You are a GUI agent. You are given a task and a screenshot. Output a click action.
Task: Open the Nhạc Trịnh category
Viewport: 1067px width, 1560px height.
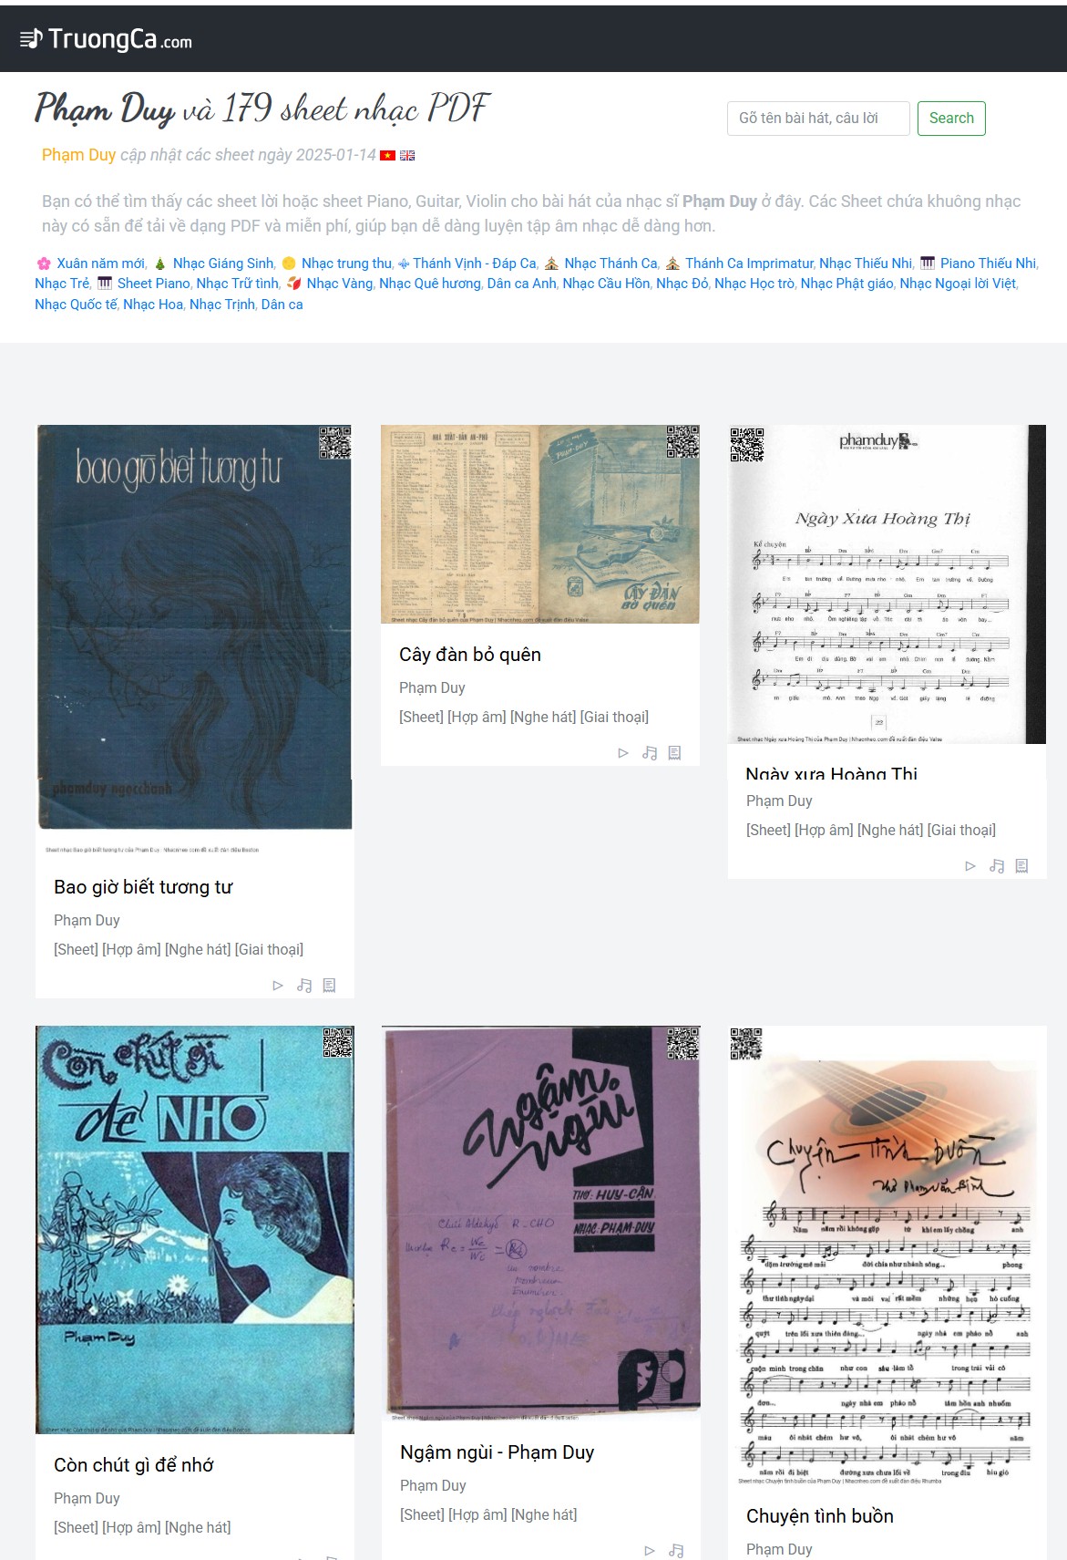(x=222, y=305)
